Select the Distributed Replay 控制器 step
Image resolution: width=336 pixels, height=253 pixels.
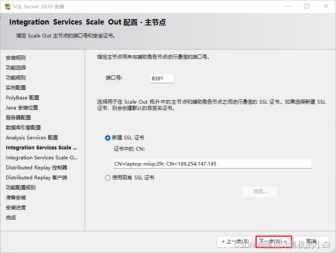point(37,167)
